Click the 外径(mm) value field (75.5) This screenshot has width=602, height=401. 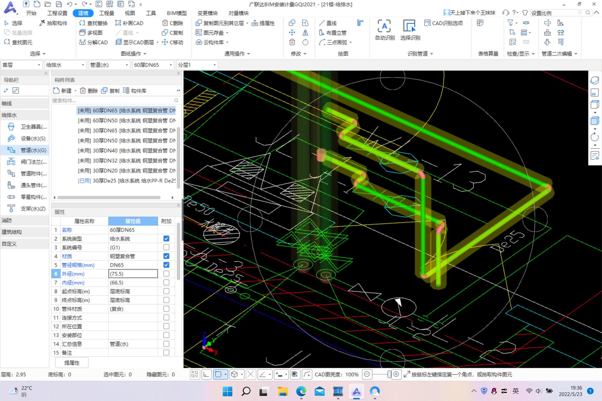[133, 274]
